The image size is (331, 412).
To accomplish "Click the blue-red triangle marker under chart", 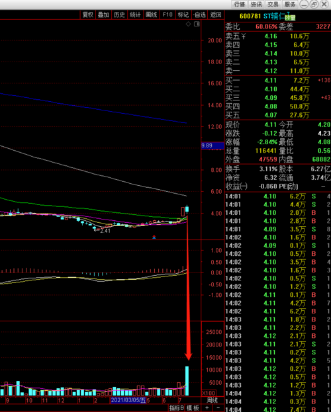I will pyautogui.click(x=154, y=237).
